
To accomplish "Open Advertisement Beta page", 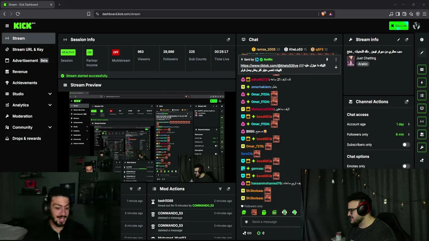I will 28,61.
